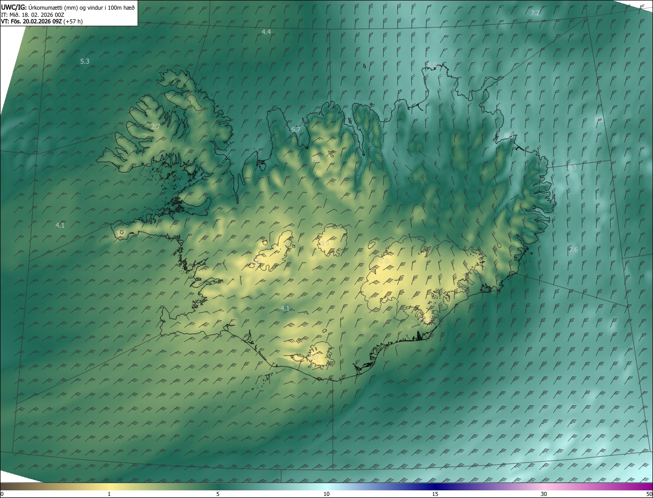Select the 8.3 value off the east coast
Image resolution: width=653 pixels, height=498 pixels.
[x=572, y=167]
